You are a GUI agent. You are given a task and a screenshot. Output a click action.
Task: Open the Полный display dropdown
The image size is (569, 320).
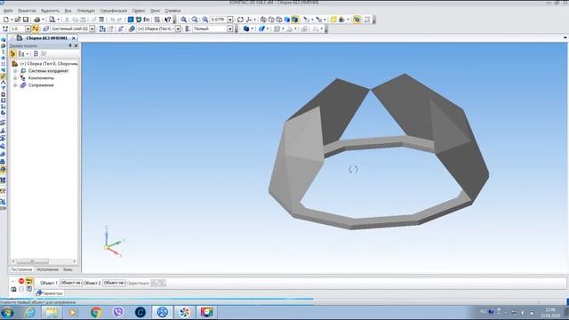click(x=230, y=29)
